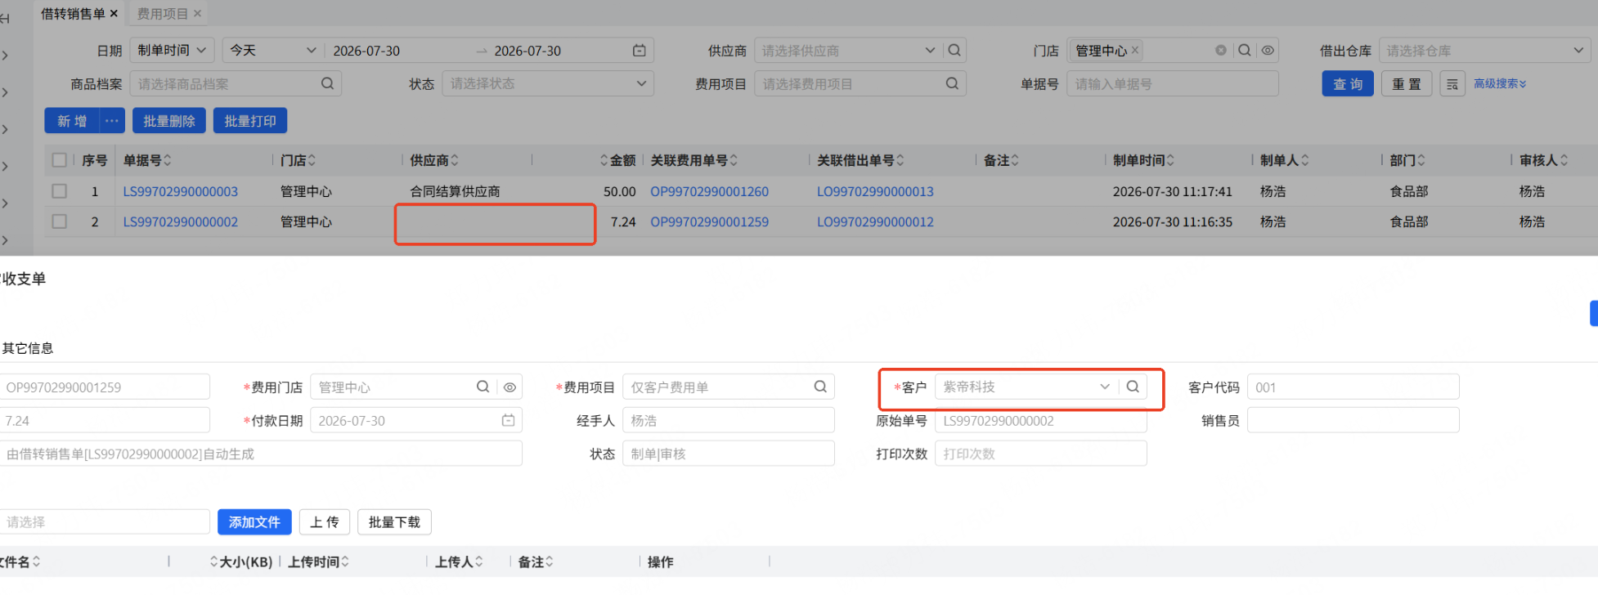Click the search icon in the 门店 filter
The image size is (1598, 595).
click(x=1245, y=51)
